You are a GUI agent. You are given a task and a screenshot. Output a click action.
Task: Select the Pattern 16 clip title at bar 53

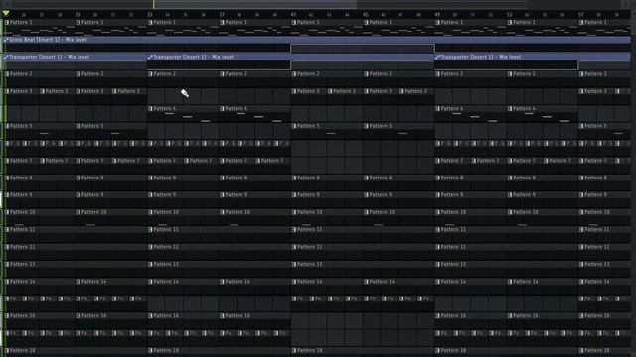point(526,315)
